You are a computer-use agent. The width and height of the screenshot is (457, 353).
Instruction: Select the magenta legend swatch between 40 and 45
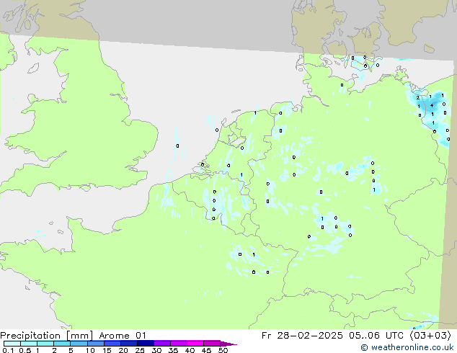(195, 344)
